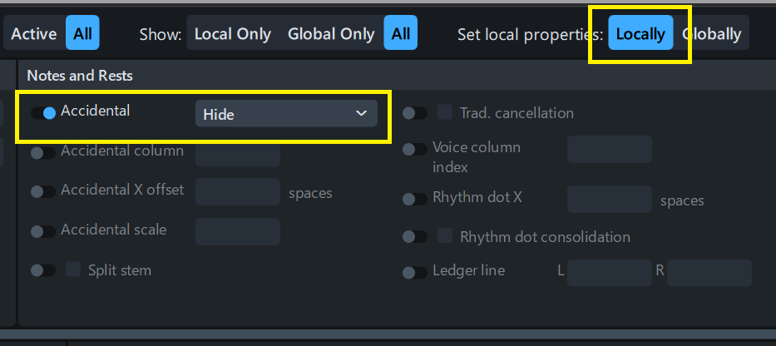The width and height of the screenshot is (776, 346).
Task: Enable the Accidental X offset switch
Action: [43, 191]
